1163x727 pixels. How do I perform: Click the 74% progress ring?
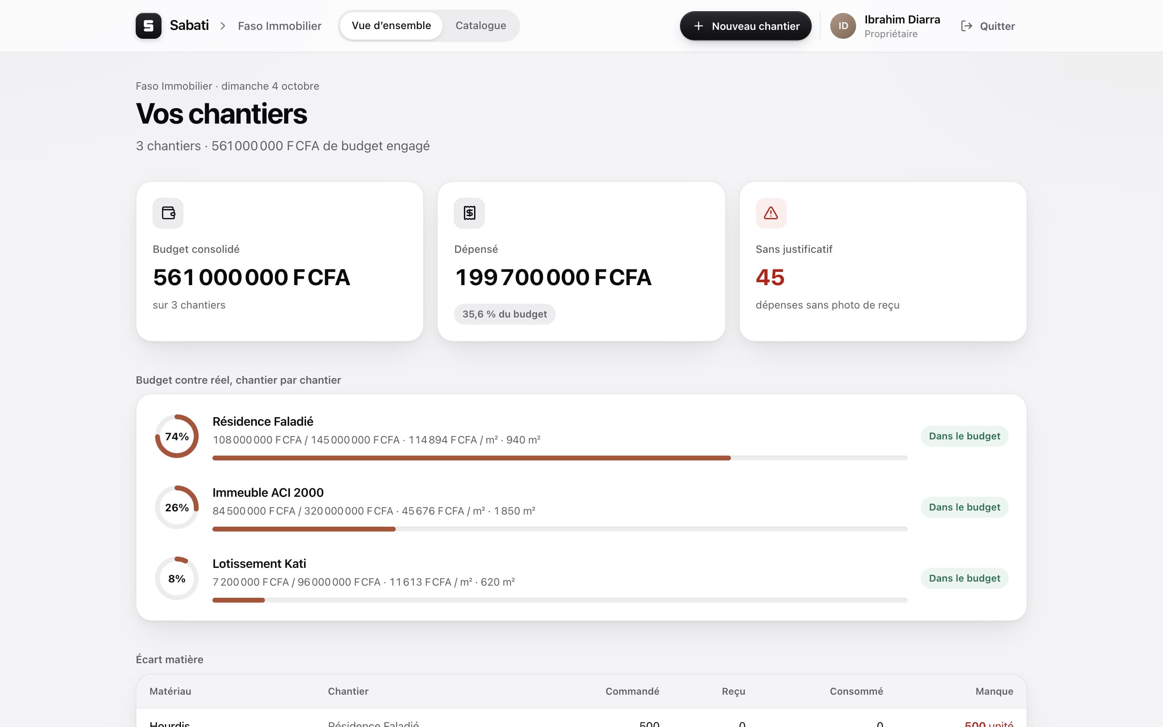pyautogui.click(x=177, y=436)
